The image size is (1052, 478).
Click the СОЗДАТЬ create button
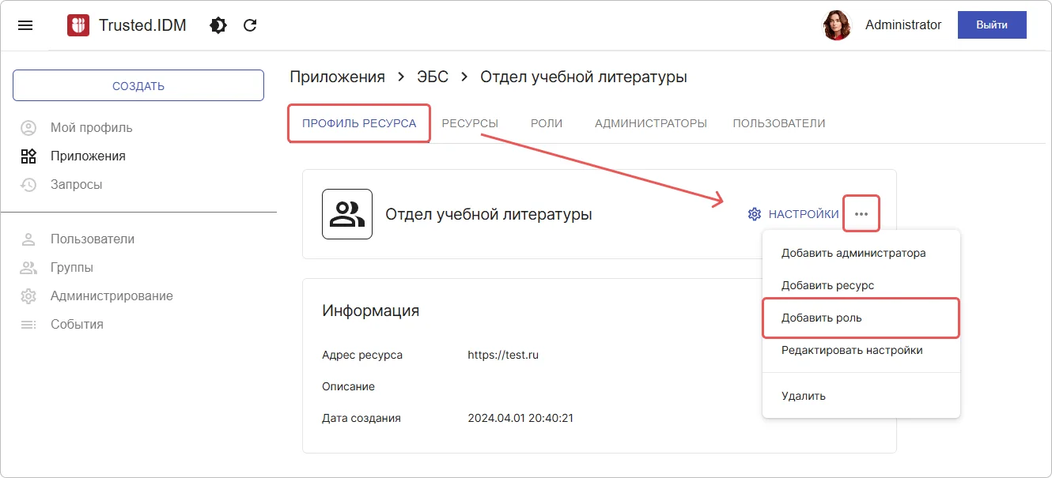(x=138, y=85)
